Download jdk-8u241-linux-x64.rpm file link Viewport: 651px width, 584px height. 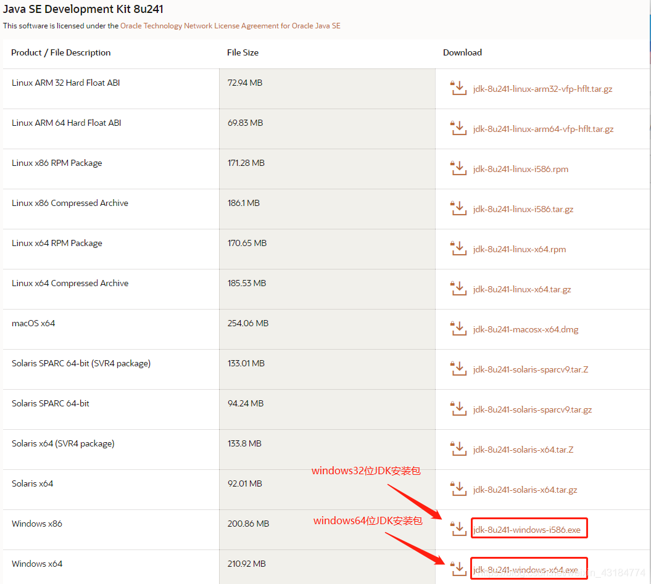pyautogui.click(x=520, y=249)
